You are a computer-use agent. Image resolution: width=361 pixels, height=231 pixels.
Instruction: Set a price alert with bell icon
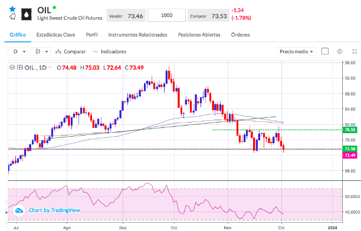click(12, 16)
